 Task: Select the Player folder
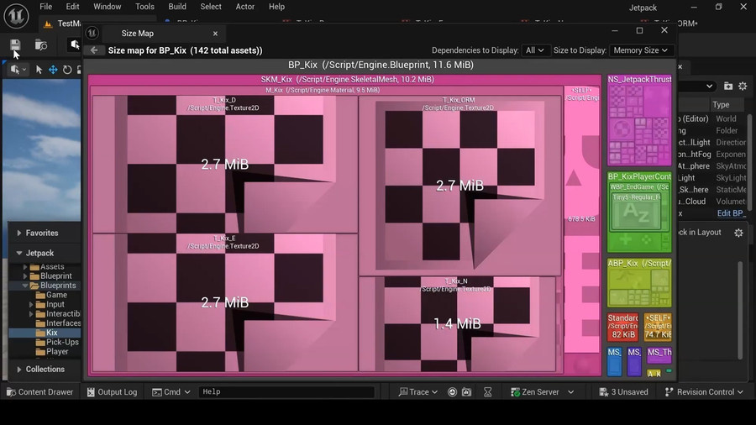coord(57,351)
